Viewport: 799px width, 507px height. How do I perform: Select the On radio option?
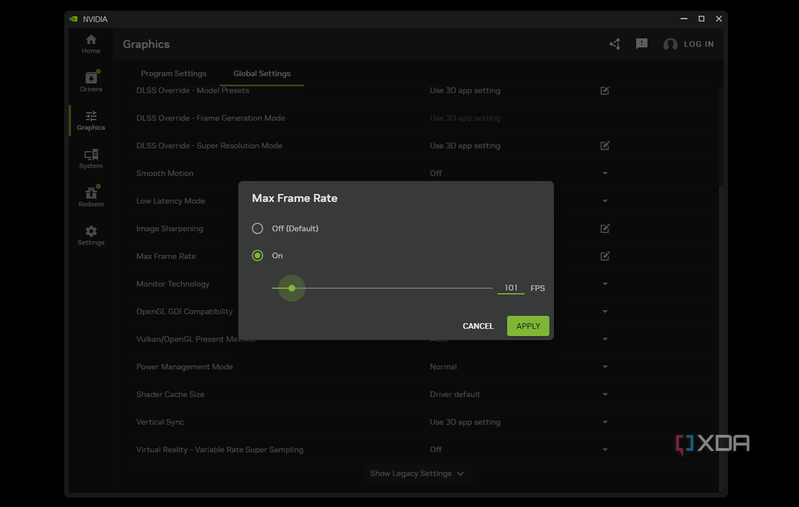tap(257, 256)
